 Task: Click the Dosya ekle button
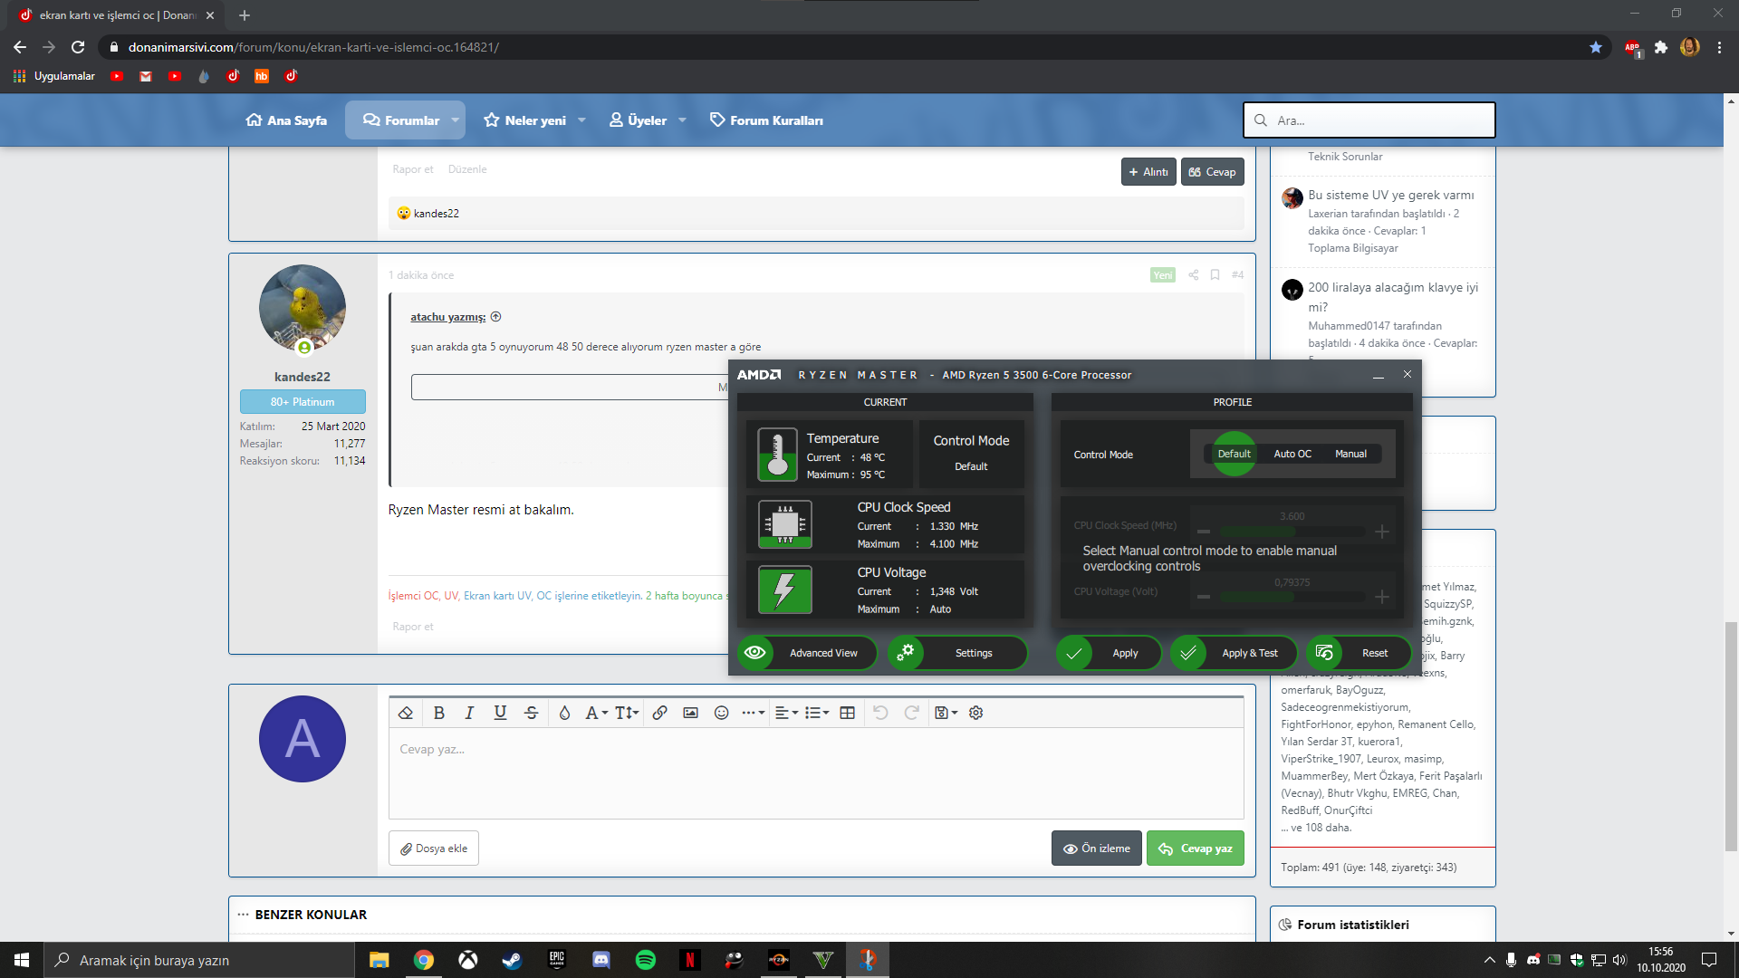pos(434,849)
